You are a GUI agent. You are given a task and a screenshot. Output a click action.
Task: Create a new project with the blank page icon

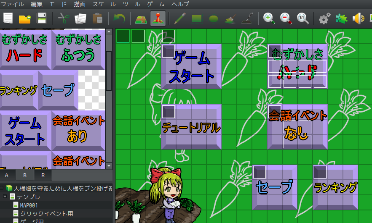(x=8, y=18)
